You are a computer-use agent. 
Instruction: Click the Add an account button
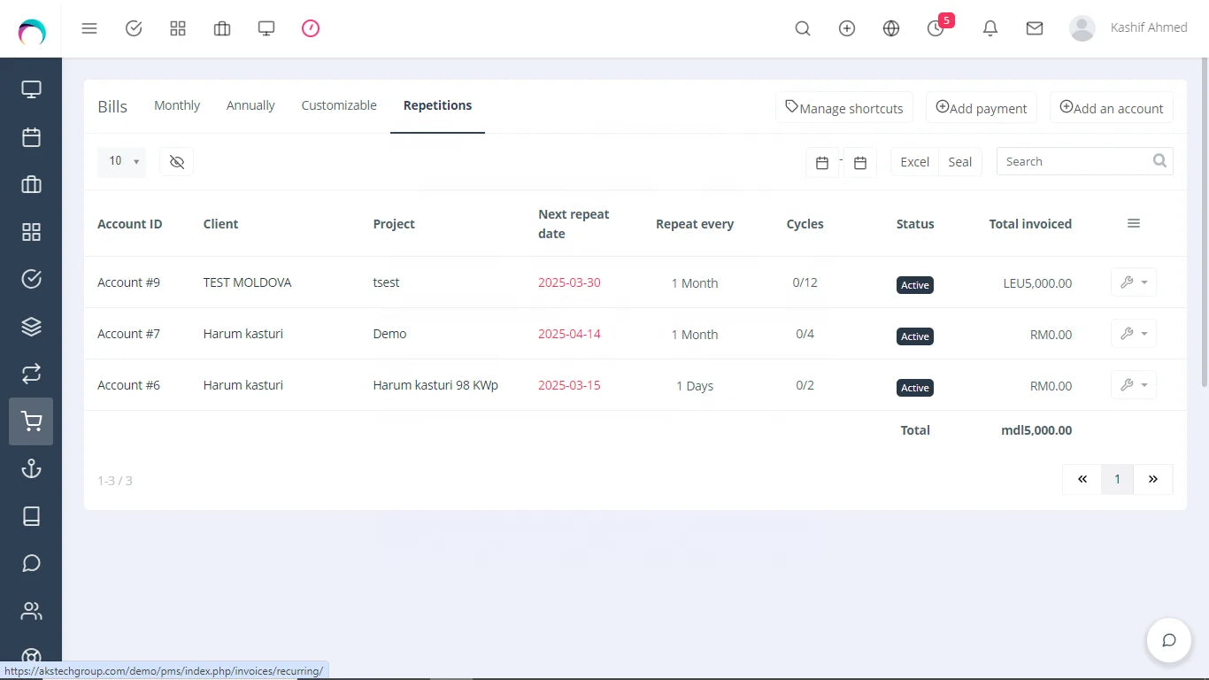point(1112,108)
